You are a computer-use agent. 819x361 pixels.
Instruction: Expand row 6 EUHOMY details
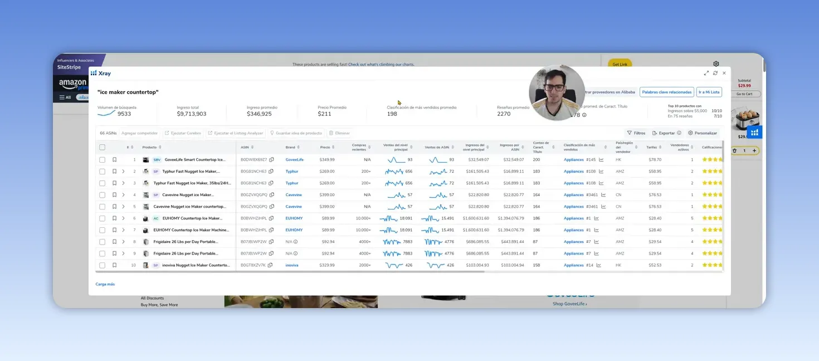pos(123,218)
